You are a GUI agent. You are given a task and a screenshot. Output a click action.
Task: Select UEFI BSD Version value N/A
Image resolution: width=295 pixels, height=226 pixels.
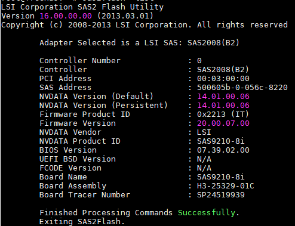(204, 159)
